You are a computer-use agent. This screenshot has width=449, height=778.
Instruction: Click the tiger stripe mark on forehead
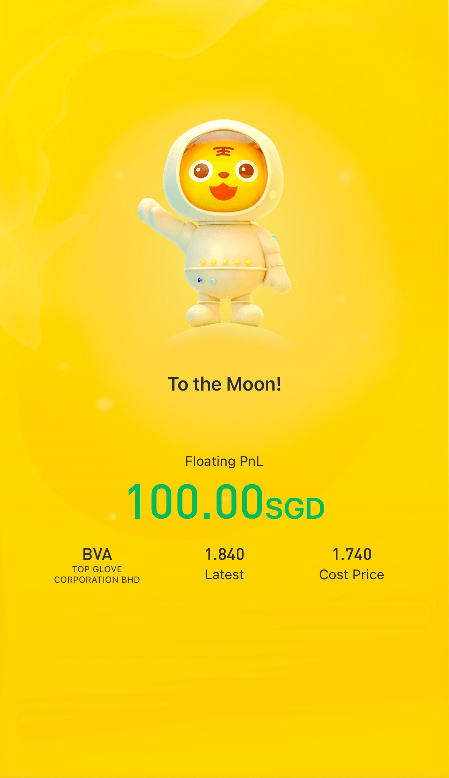(x=224, y=152)
